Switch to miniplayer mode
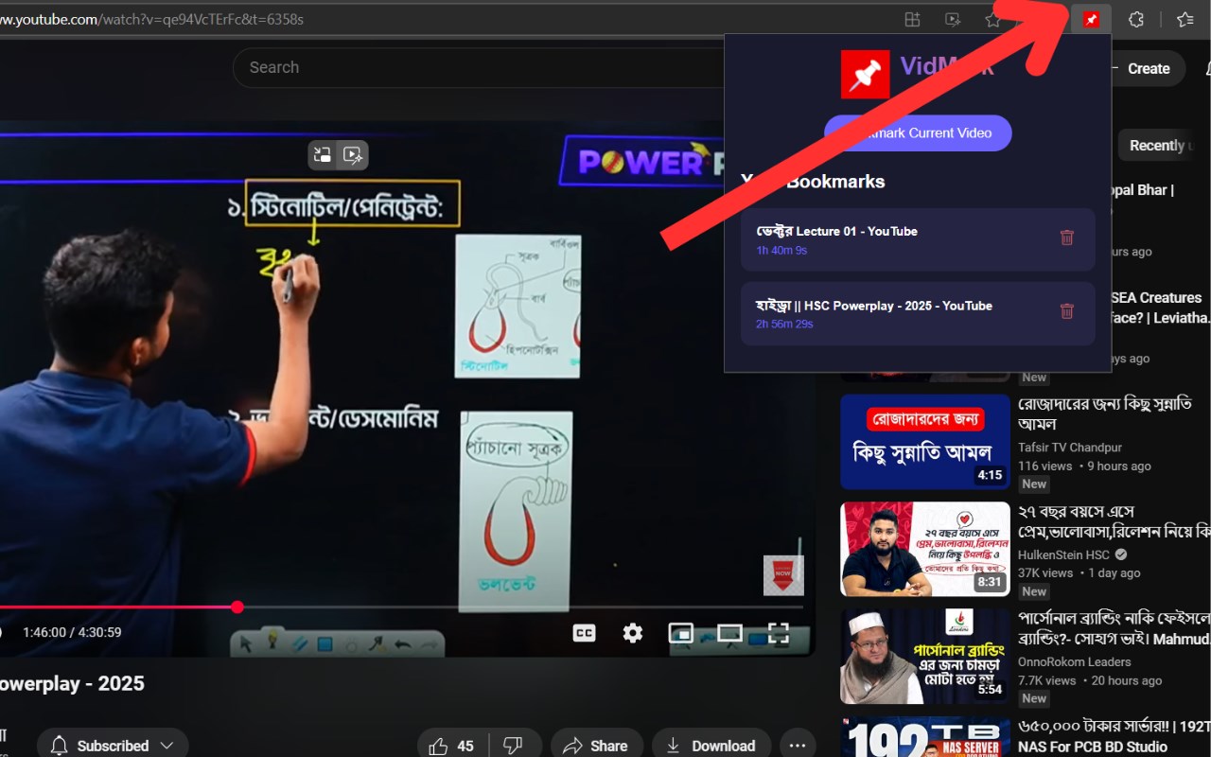Viewport: 1211px width, 757px height. point(681,633)
